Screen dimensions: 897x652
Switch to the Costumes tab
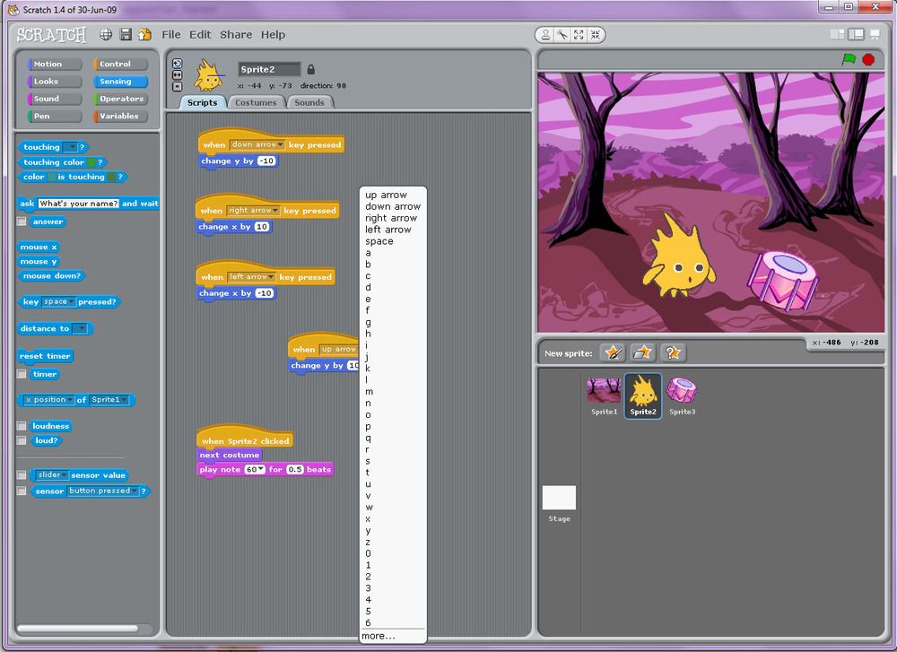click(x=256, y=102)
